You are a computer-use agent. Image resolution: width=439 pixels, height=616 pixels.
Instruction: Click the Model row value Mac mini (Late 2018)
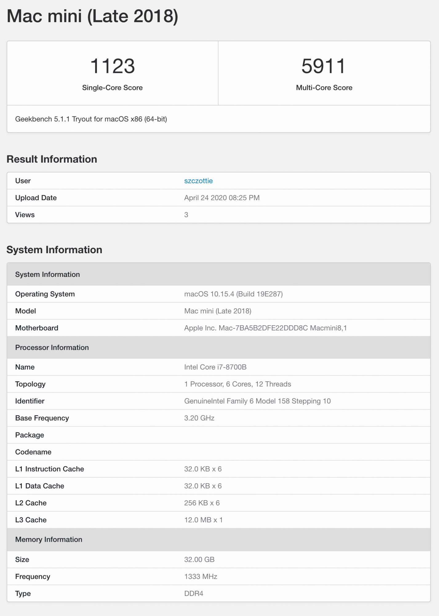tap(218, 311)
